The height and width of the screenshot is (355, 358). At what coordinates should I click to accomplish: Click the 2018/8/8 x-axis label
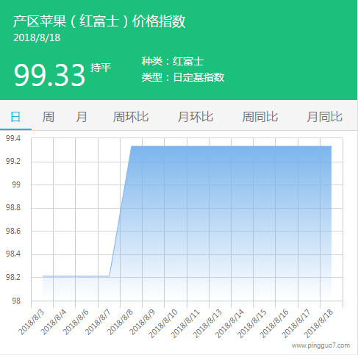pos(120,322)
